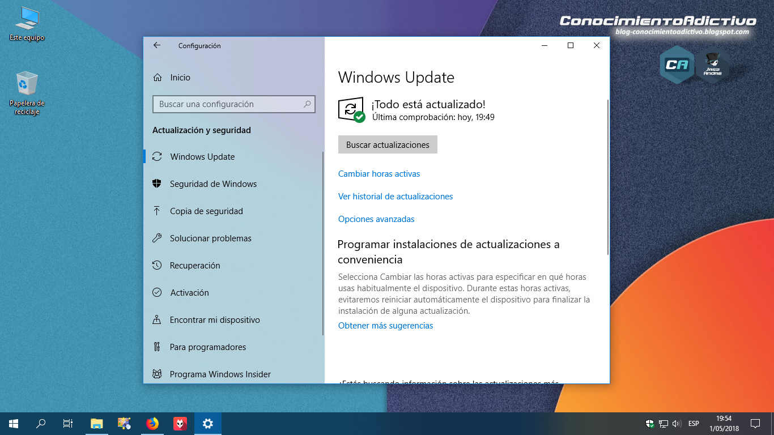Select the Papelera de reciclaje desktop icon
The width and height of the screenshot is (774, 435).
tap(27, 93)
